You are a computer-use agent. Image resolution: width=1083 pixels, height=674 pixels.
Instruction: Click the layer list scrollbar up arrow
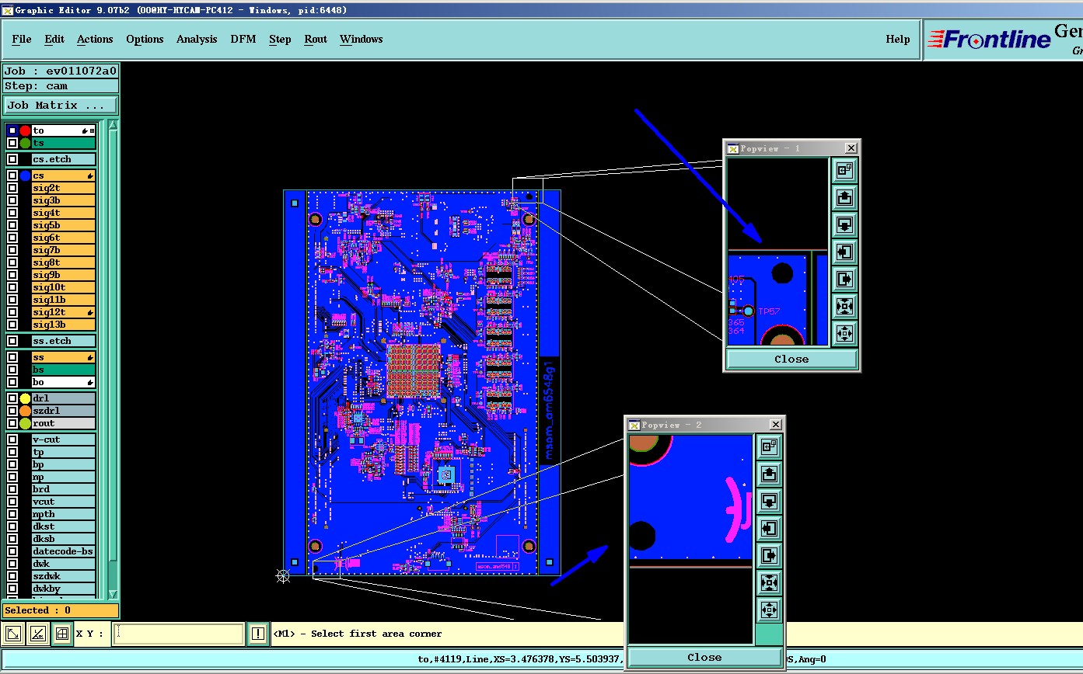(114, 126)
